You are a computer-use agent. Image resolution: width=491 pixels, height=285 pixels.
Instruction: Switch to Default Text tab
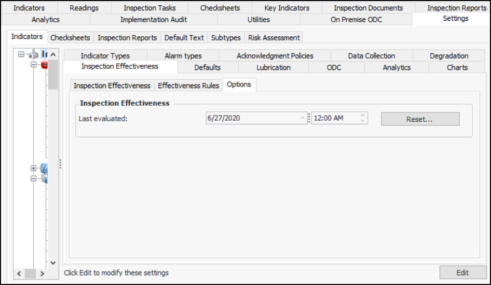tap(184, 38)
